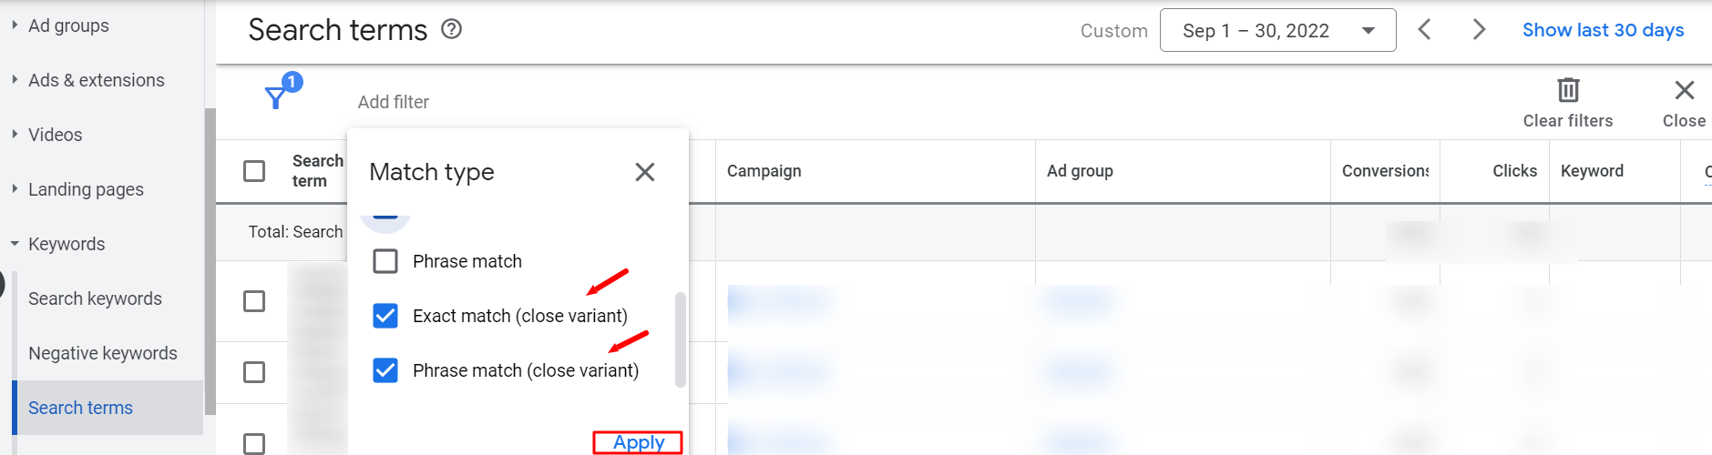Click the Clear filters trash icon

1568,90
